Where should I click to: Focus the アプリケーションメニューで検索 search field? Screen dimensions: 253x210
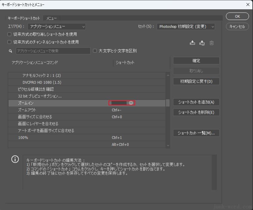(53, 51)
